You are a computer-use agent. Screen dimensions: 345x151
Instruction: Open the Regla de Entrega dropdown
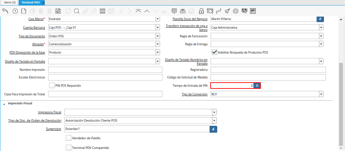tap(321, 44)
